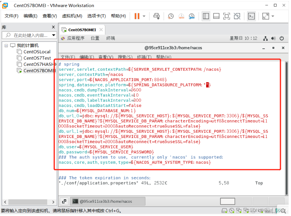Toggle the library sidebar view
291x216 pixels.
[206, 16]
